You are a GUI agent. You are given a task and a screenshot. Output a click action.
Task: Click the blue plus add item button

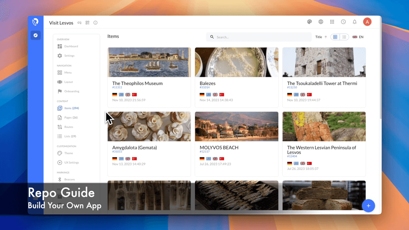coord(368,206)
